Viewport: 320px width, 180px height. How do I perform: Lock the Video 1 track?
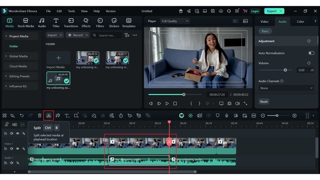tap(6, 148)
